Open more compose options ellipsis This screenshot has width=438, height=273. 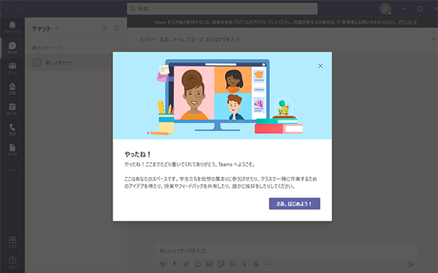(268, 264)
